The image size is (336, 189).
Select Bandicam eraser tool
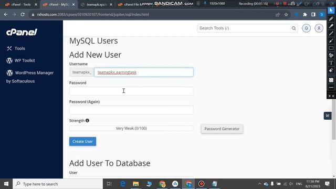[331, 70]
